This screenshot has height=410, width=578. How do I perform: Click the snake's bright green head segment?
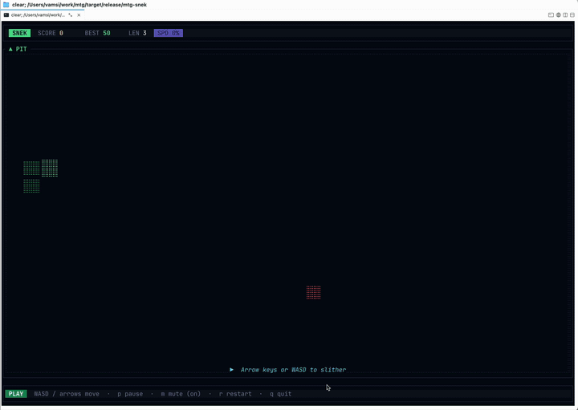coord(50,168)
